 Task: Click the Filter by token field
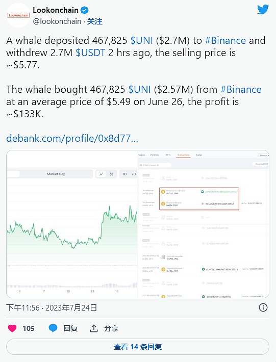pos(155,165)
